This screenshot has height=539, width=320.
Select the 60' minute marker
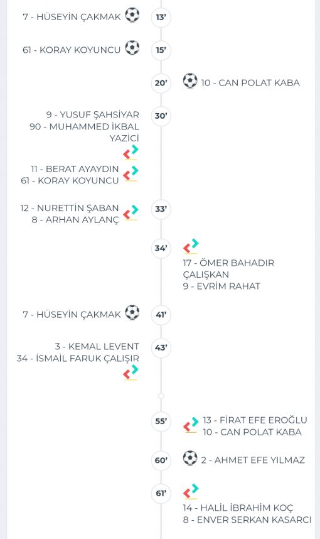161,460
